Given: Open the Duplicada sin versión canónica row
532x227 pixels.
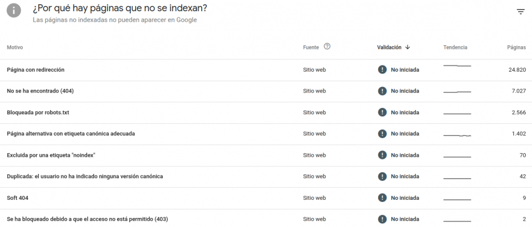Looking at the screenshot, I should coord(85,176).
